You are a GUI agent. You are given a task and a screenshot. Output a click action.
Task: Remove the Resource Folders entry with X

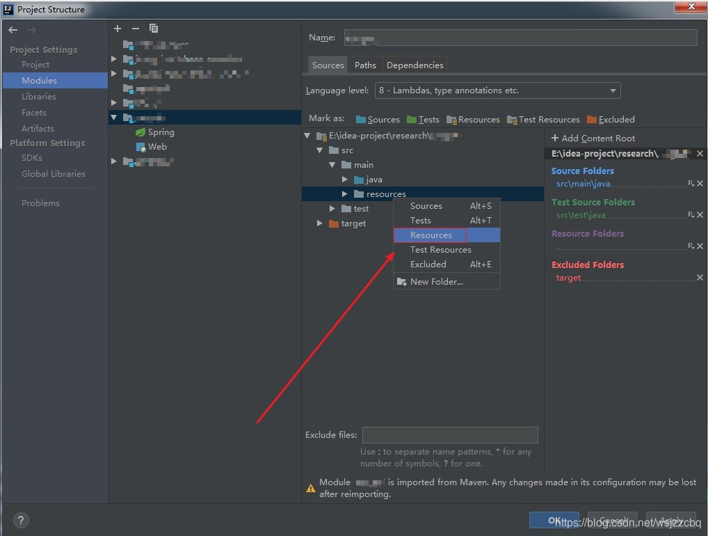(x=700, y=246)
